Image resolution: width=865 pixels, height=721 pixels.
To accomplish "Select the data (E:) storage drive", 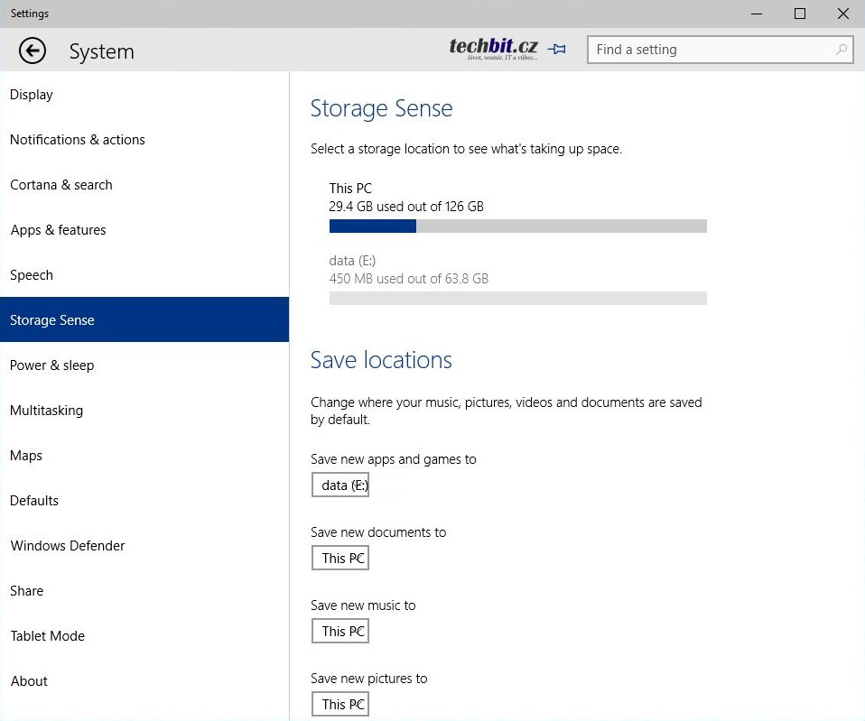I will pyautogui.click(x=409, y=270).
